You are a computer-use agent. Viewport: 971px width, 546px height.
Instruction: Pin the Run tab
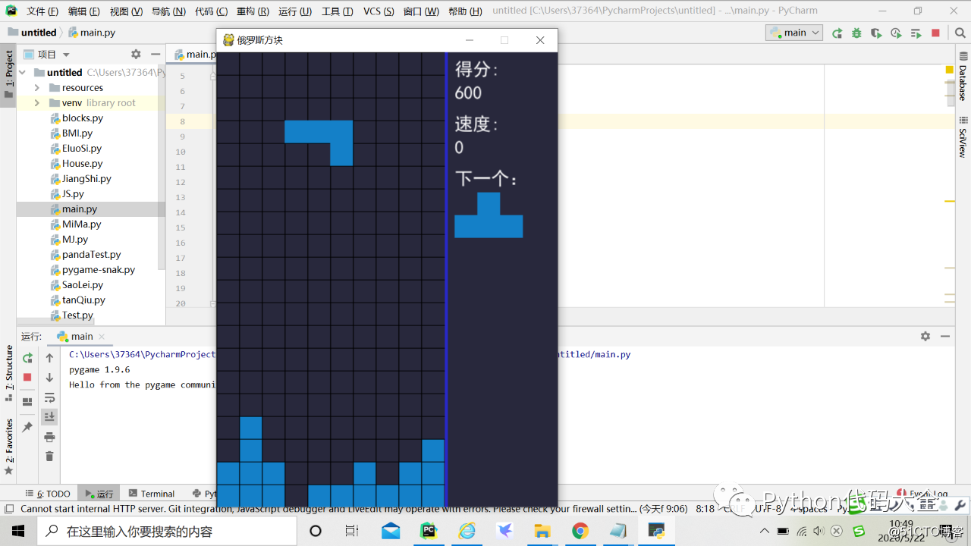tap(27, 427)
